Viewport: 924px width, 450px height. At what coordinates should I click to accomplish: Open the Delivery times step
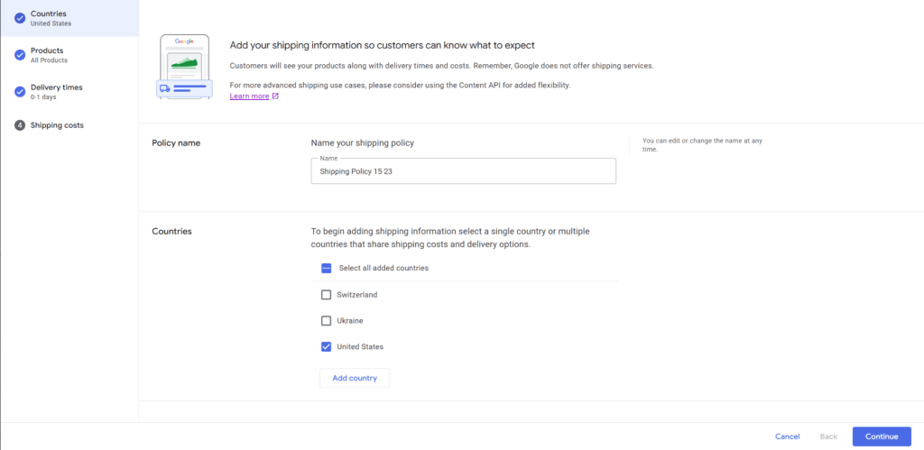click(x=58, y=87)
